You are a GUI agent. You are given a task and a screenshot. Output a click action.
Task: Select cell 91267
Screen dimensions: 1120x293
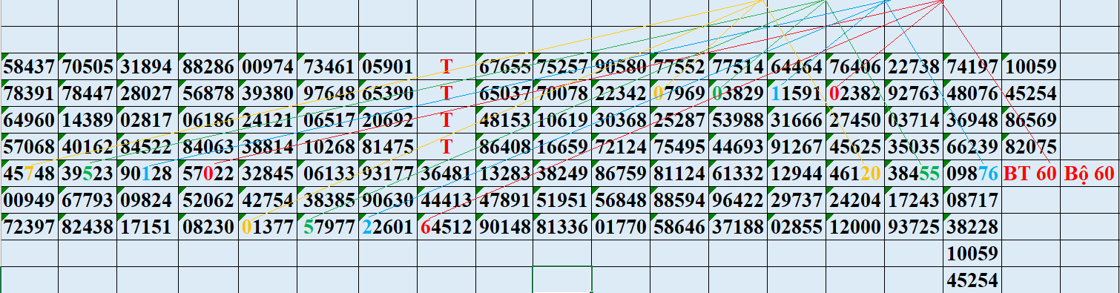[x=797, y=147]
